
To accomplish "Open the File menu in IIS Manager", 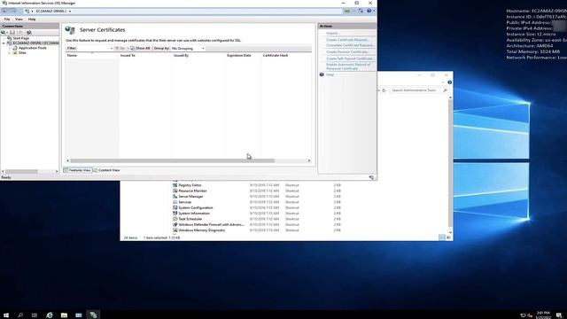I will point(7,19).
